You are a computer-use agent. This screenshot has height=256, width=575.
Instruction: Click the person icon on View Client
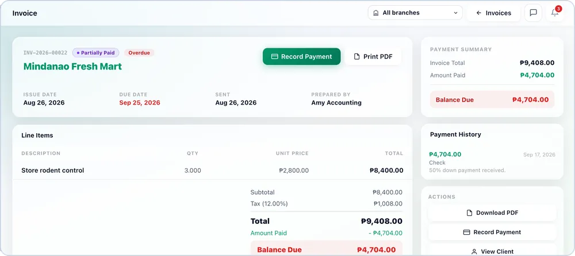(x=474, y=251)
